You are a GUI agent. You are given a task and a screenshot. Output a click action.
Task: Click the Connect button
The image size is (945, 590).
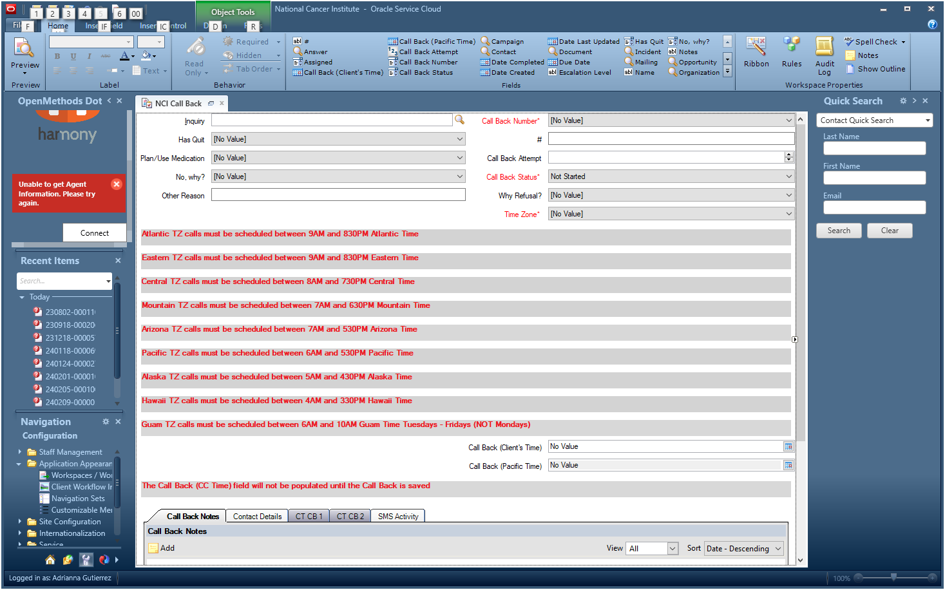[x=95, y=233]
